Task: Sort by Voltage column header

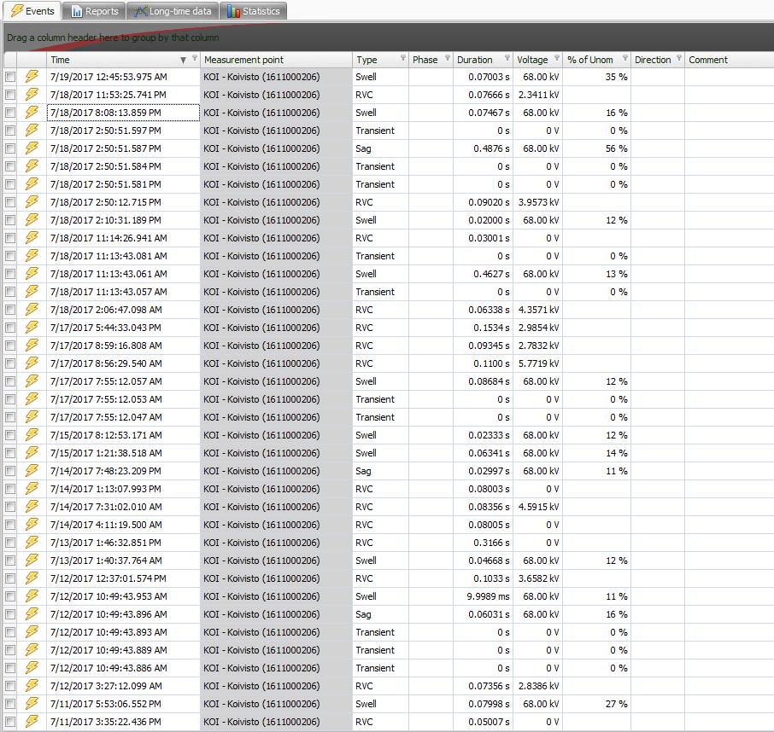Action: tap(537, 60)
